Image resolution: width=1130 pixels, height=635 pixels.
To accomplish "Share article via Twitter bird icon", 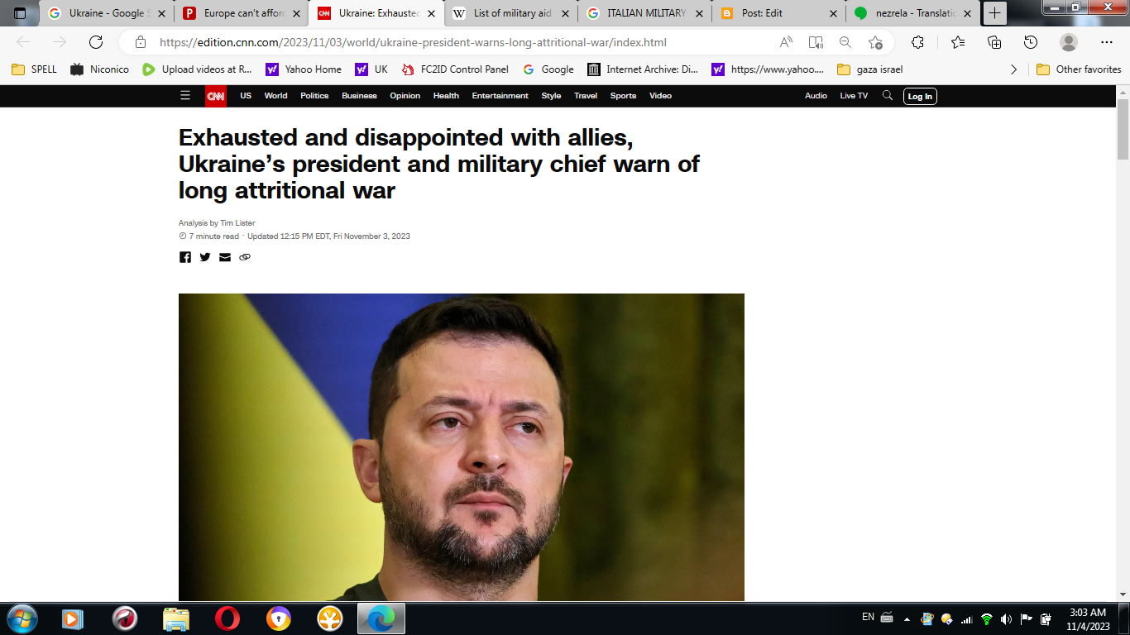I will (205, 257).
